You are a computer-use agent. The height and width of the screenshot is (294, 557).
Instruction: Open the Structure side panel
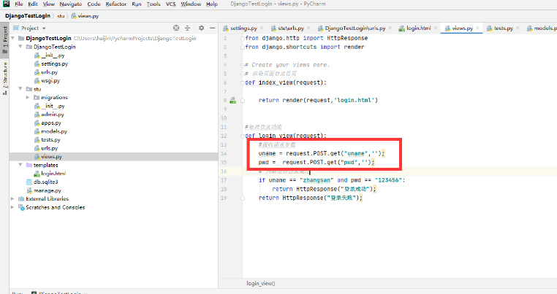click(x=4, y=71)
